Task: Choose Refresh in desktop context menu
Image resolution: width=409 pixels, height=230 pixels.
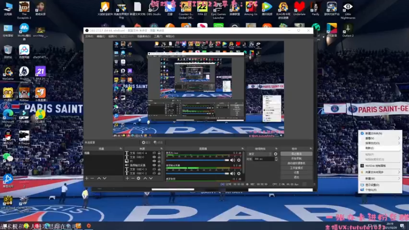Action: 380,148
